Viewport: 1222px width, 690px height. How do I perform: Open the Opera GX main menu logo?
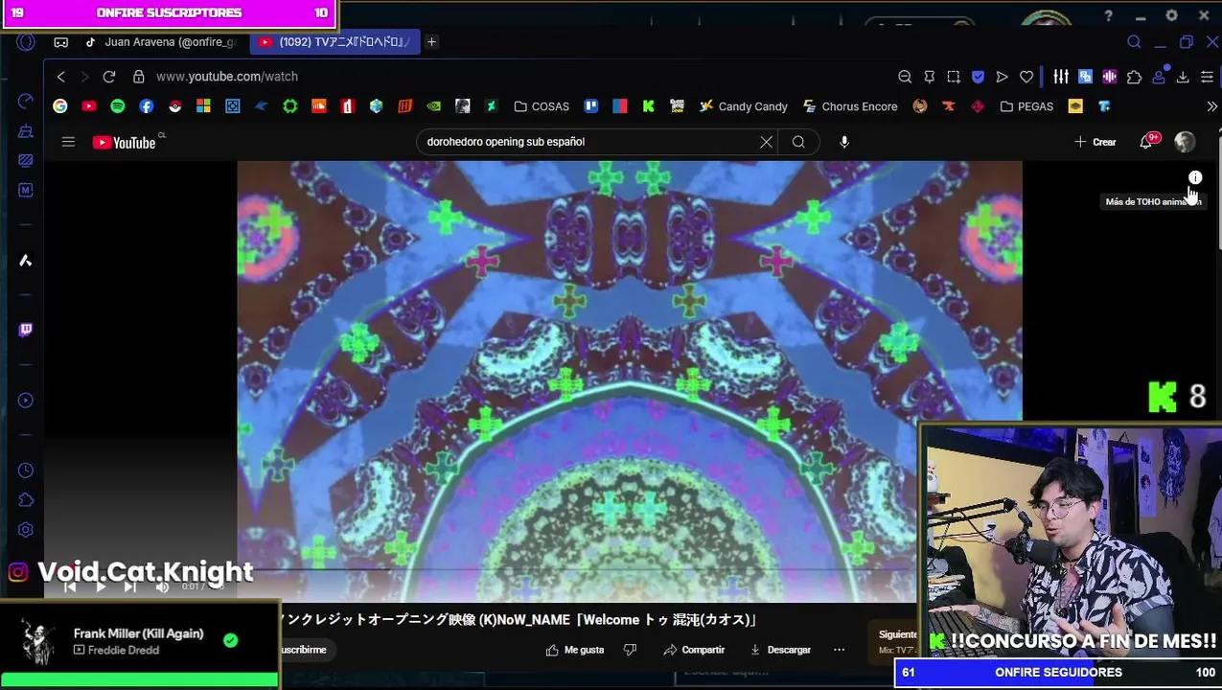[x=26, y=42]
